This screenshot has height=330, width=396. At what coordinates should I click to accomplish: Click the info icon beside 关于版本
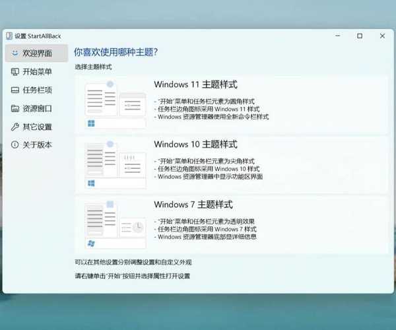15,145
